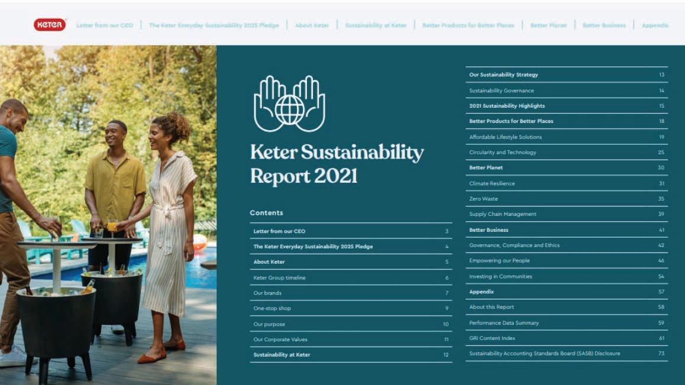Select 'Sustainability at Keter' in top navigation
Image resolution: width=685 pixels, height=385 pixels.
tap(376, 25)
